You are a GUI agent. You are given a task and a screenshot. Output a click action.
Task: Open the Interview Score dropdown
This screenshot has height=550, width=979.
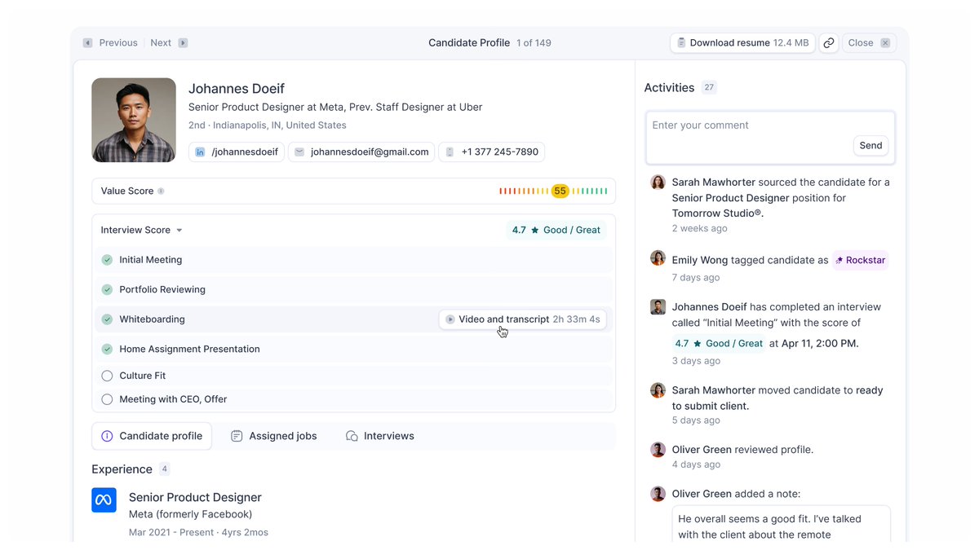tap(180, 230)
